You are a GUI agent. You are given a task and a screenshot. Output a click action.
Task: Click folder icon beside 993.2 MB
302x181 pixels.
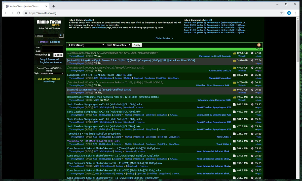pos(234,97)
